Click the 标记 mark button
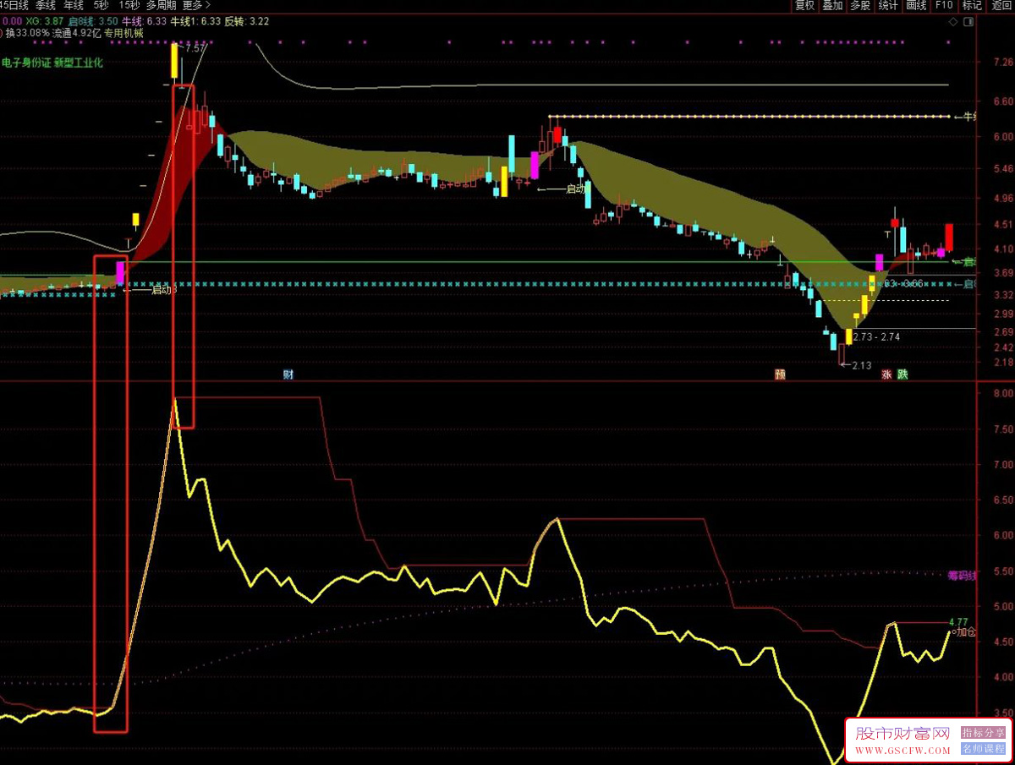This screenshot has height=765, width=1015. [x=972, y=5]
